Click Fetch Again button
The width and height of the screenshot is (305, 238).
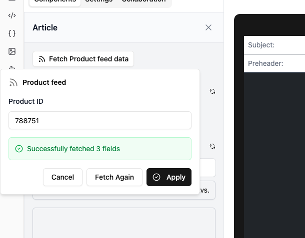pos(114,177)
